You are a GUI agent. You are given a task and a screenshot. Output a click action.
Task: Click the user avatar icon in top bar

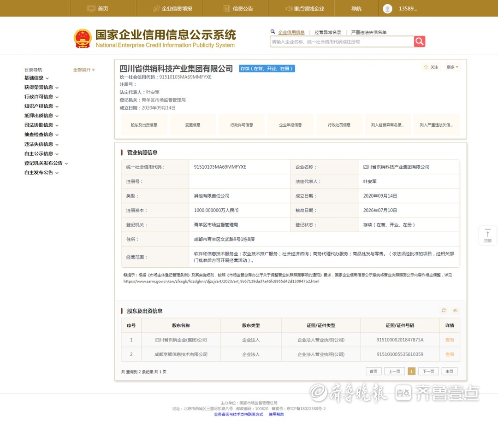click(x=387, y=9)
